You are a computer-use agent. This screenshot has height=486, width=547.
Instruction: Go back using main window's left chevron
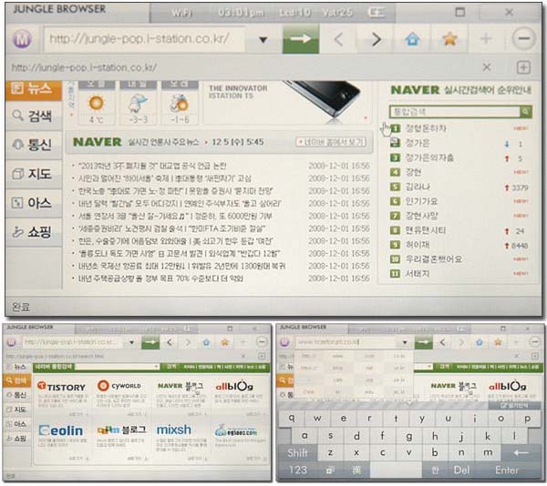338,39
